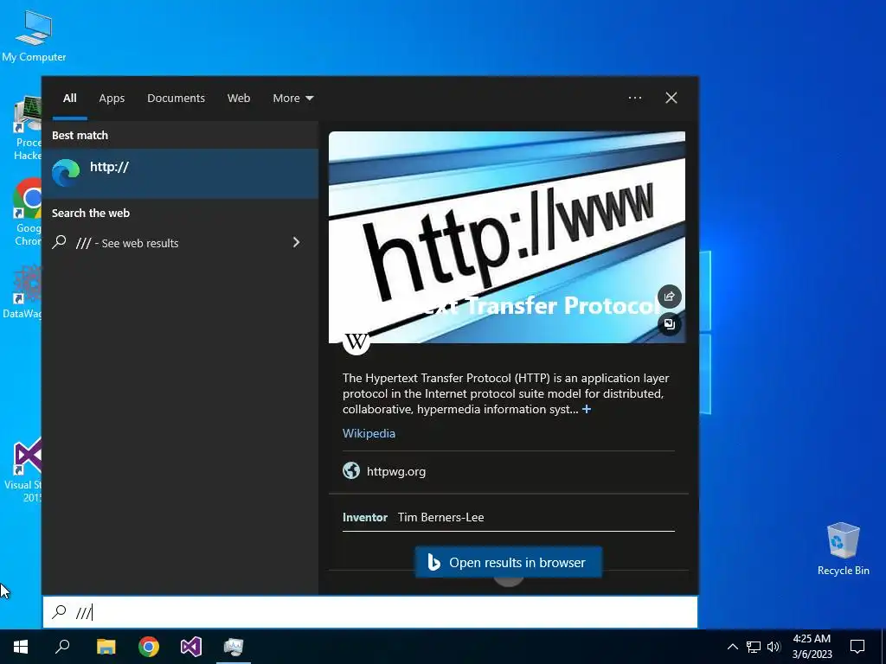Click in the search text input field

click(370, 612)
